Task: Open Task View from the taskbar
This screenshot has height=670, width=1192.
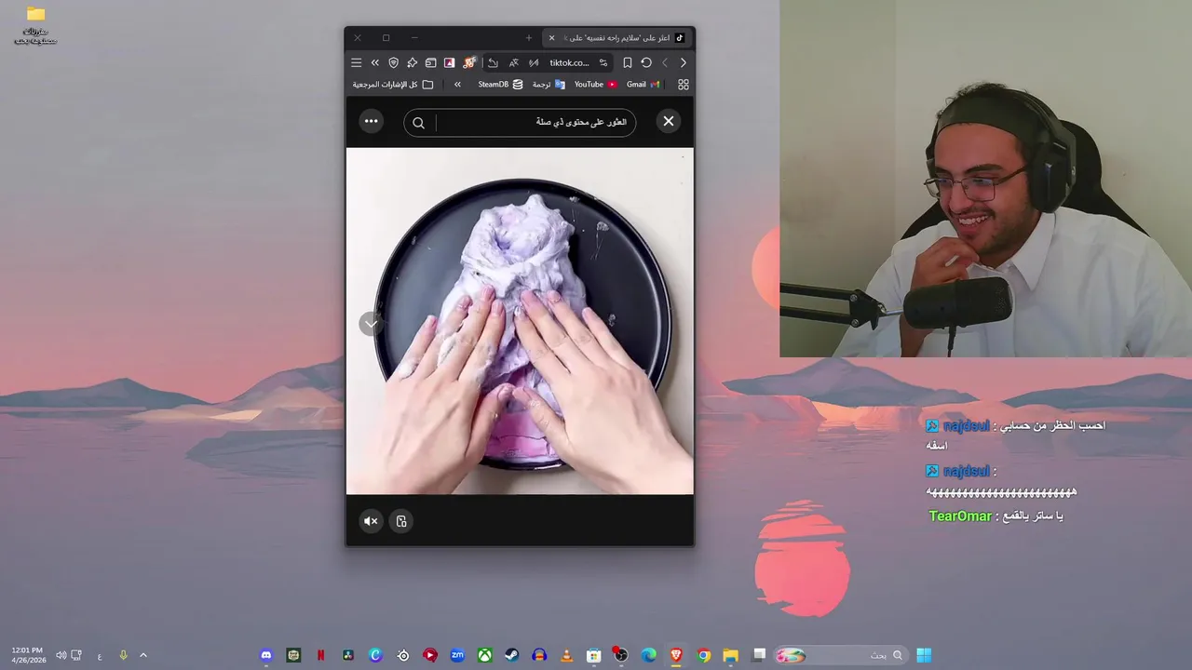Action: pos(759,655)
